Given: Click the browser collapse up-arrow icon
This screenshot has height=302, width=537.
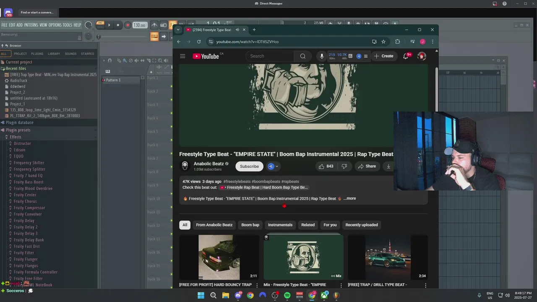Looking at the screenshot, I should click(x=2, y=46).
